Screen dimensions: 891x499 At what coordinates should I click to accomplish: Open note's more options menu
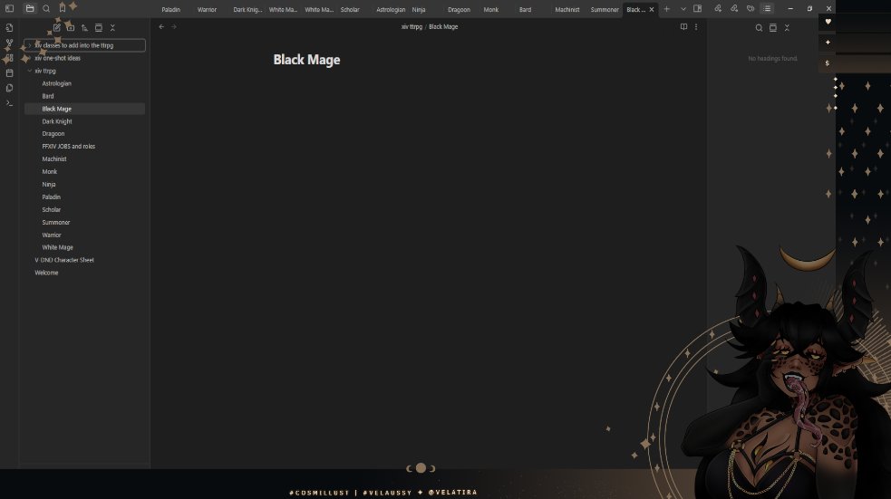pyautogui.click(x=696, y=26)
